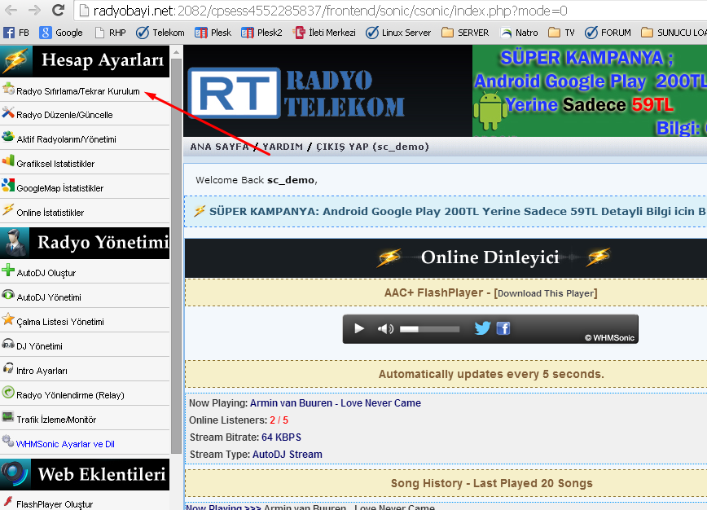Play the stream in the flash player
707x510 pixels.
[x=359, y=328]
